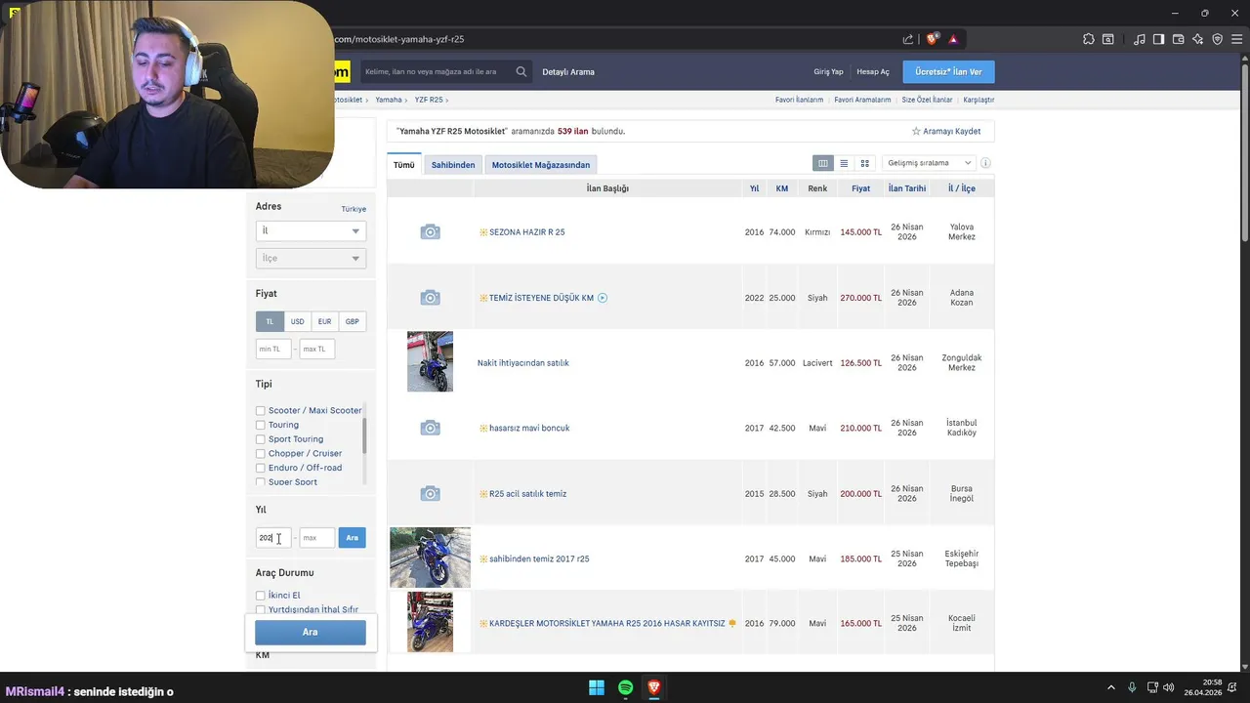Click the site search text field
The width and height of the screenshot is (1250, 703).
[x=437, y=71]
